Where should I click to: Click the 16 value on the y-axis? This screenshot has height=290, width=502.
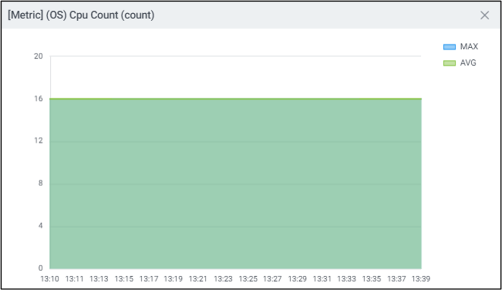pyautogui.click(x=38, y=99)
